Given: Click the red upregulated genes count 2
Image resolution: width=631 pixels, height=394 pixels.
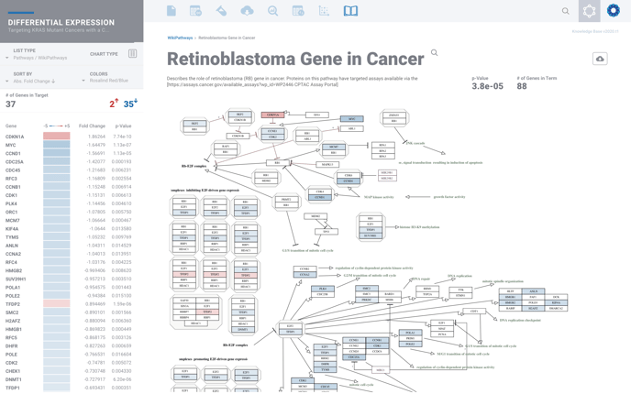Looking at the screenshot, I should (x=114, y=104).
